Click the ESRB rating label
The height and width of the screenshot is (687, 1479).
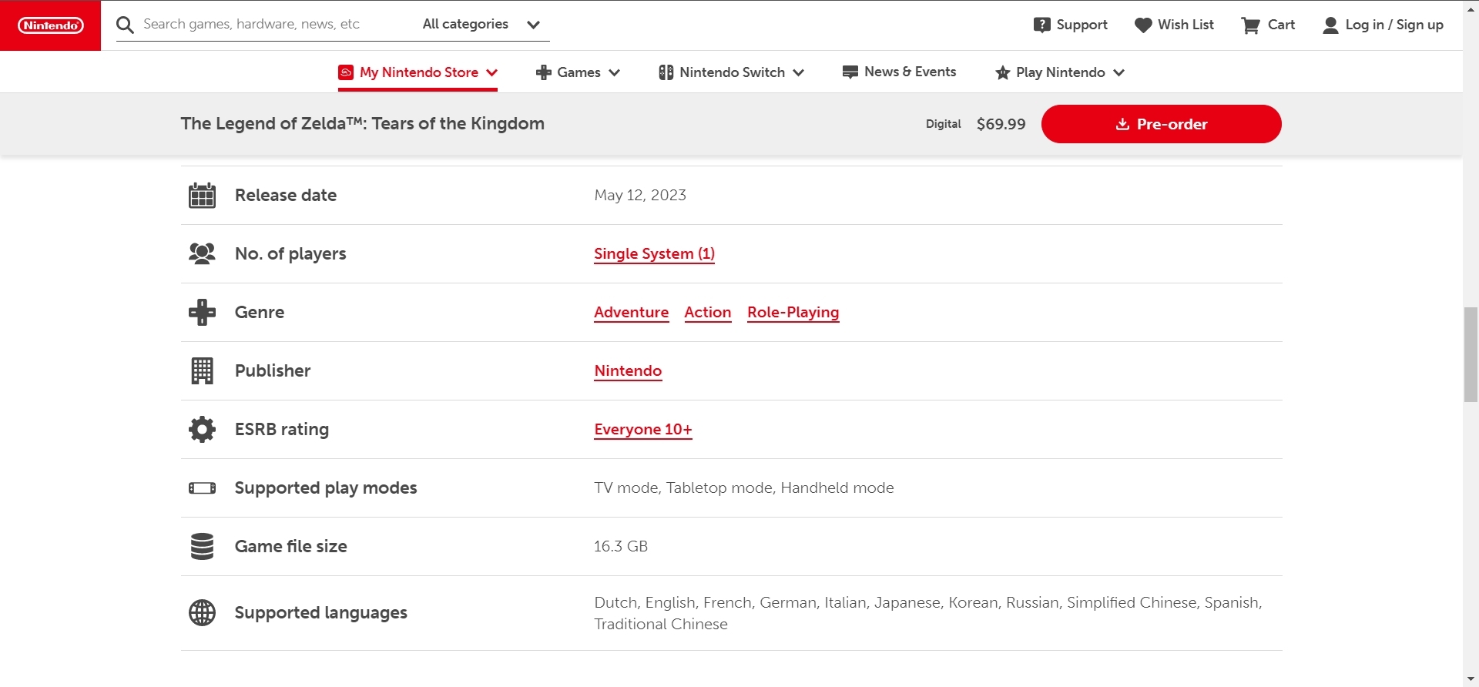tap(282, 429)
